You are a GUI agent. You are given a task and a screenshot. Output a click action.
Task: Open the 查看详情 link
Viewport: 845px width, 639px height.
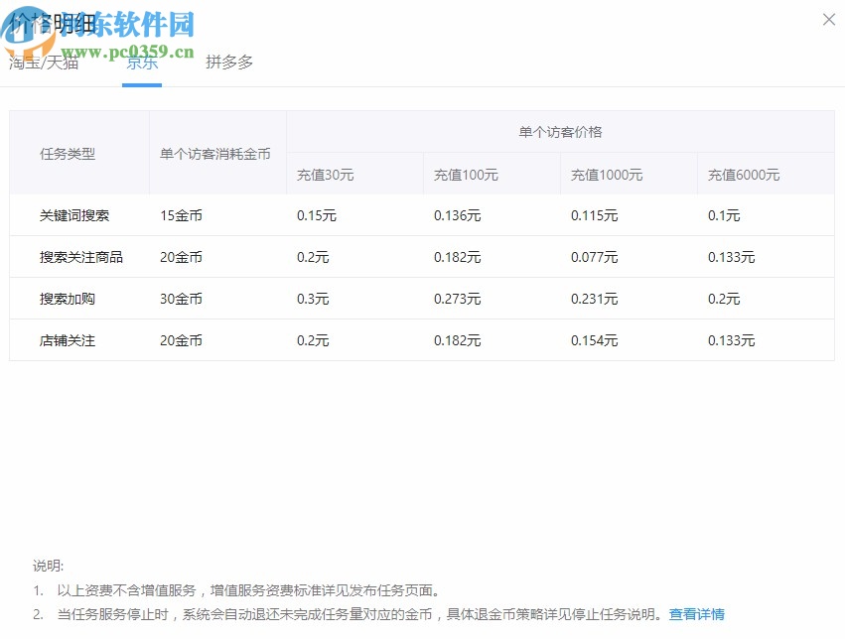[x=698, y=615]
